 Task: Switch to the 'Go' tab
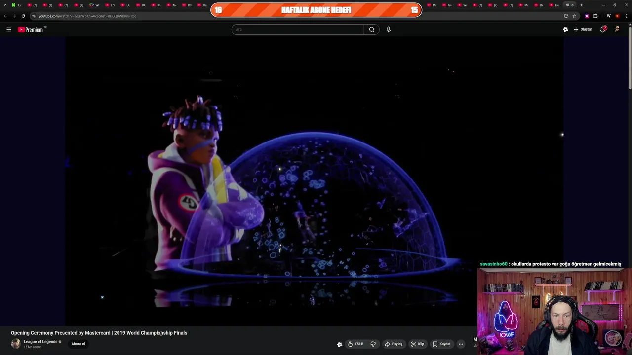447,5
